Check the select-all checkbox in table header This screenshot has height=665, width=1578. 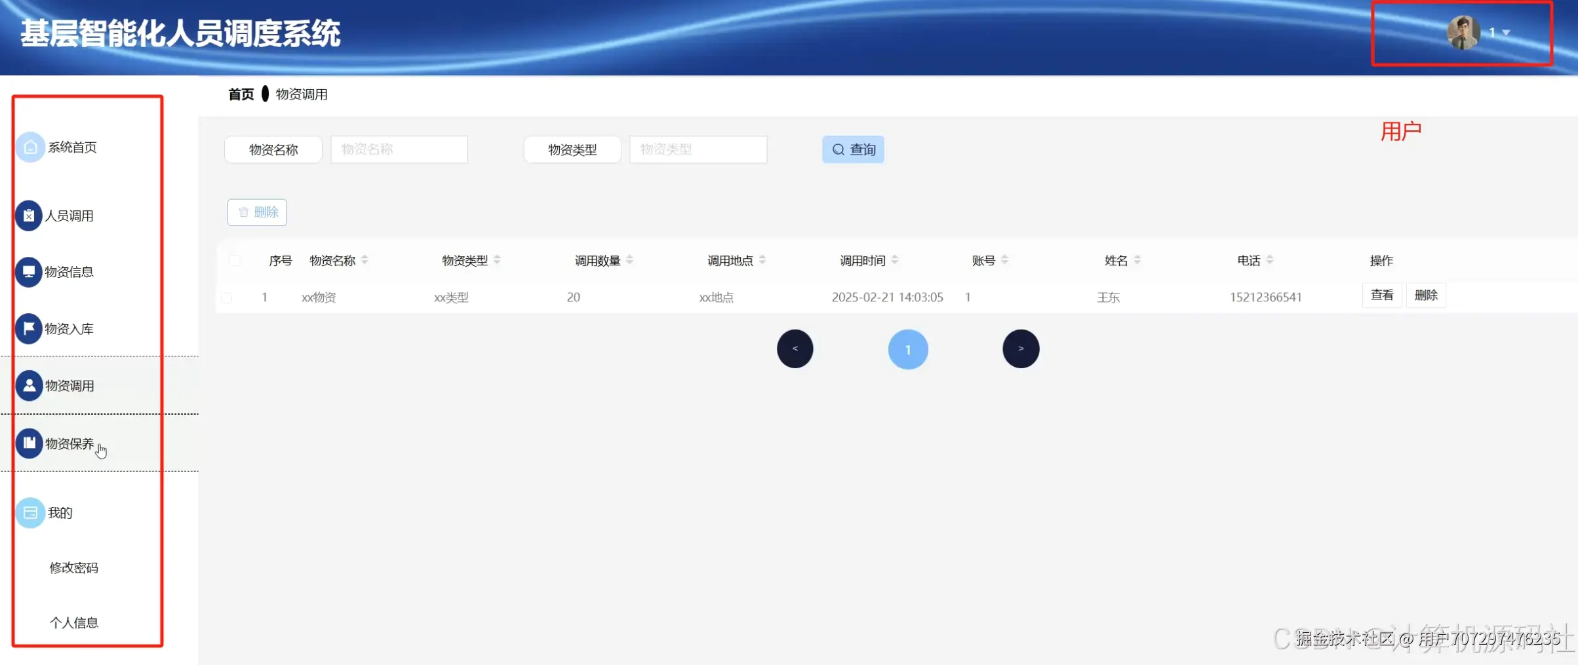click(x=235, y=260)
